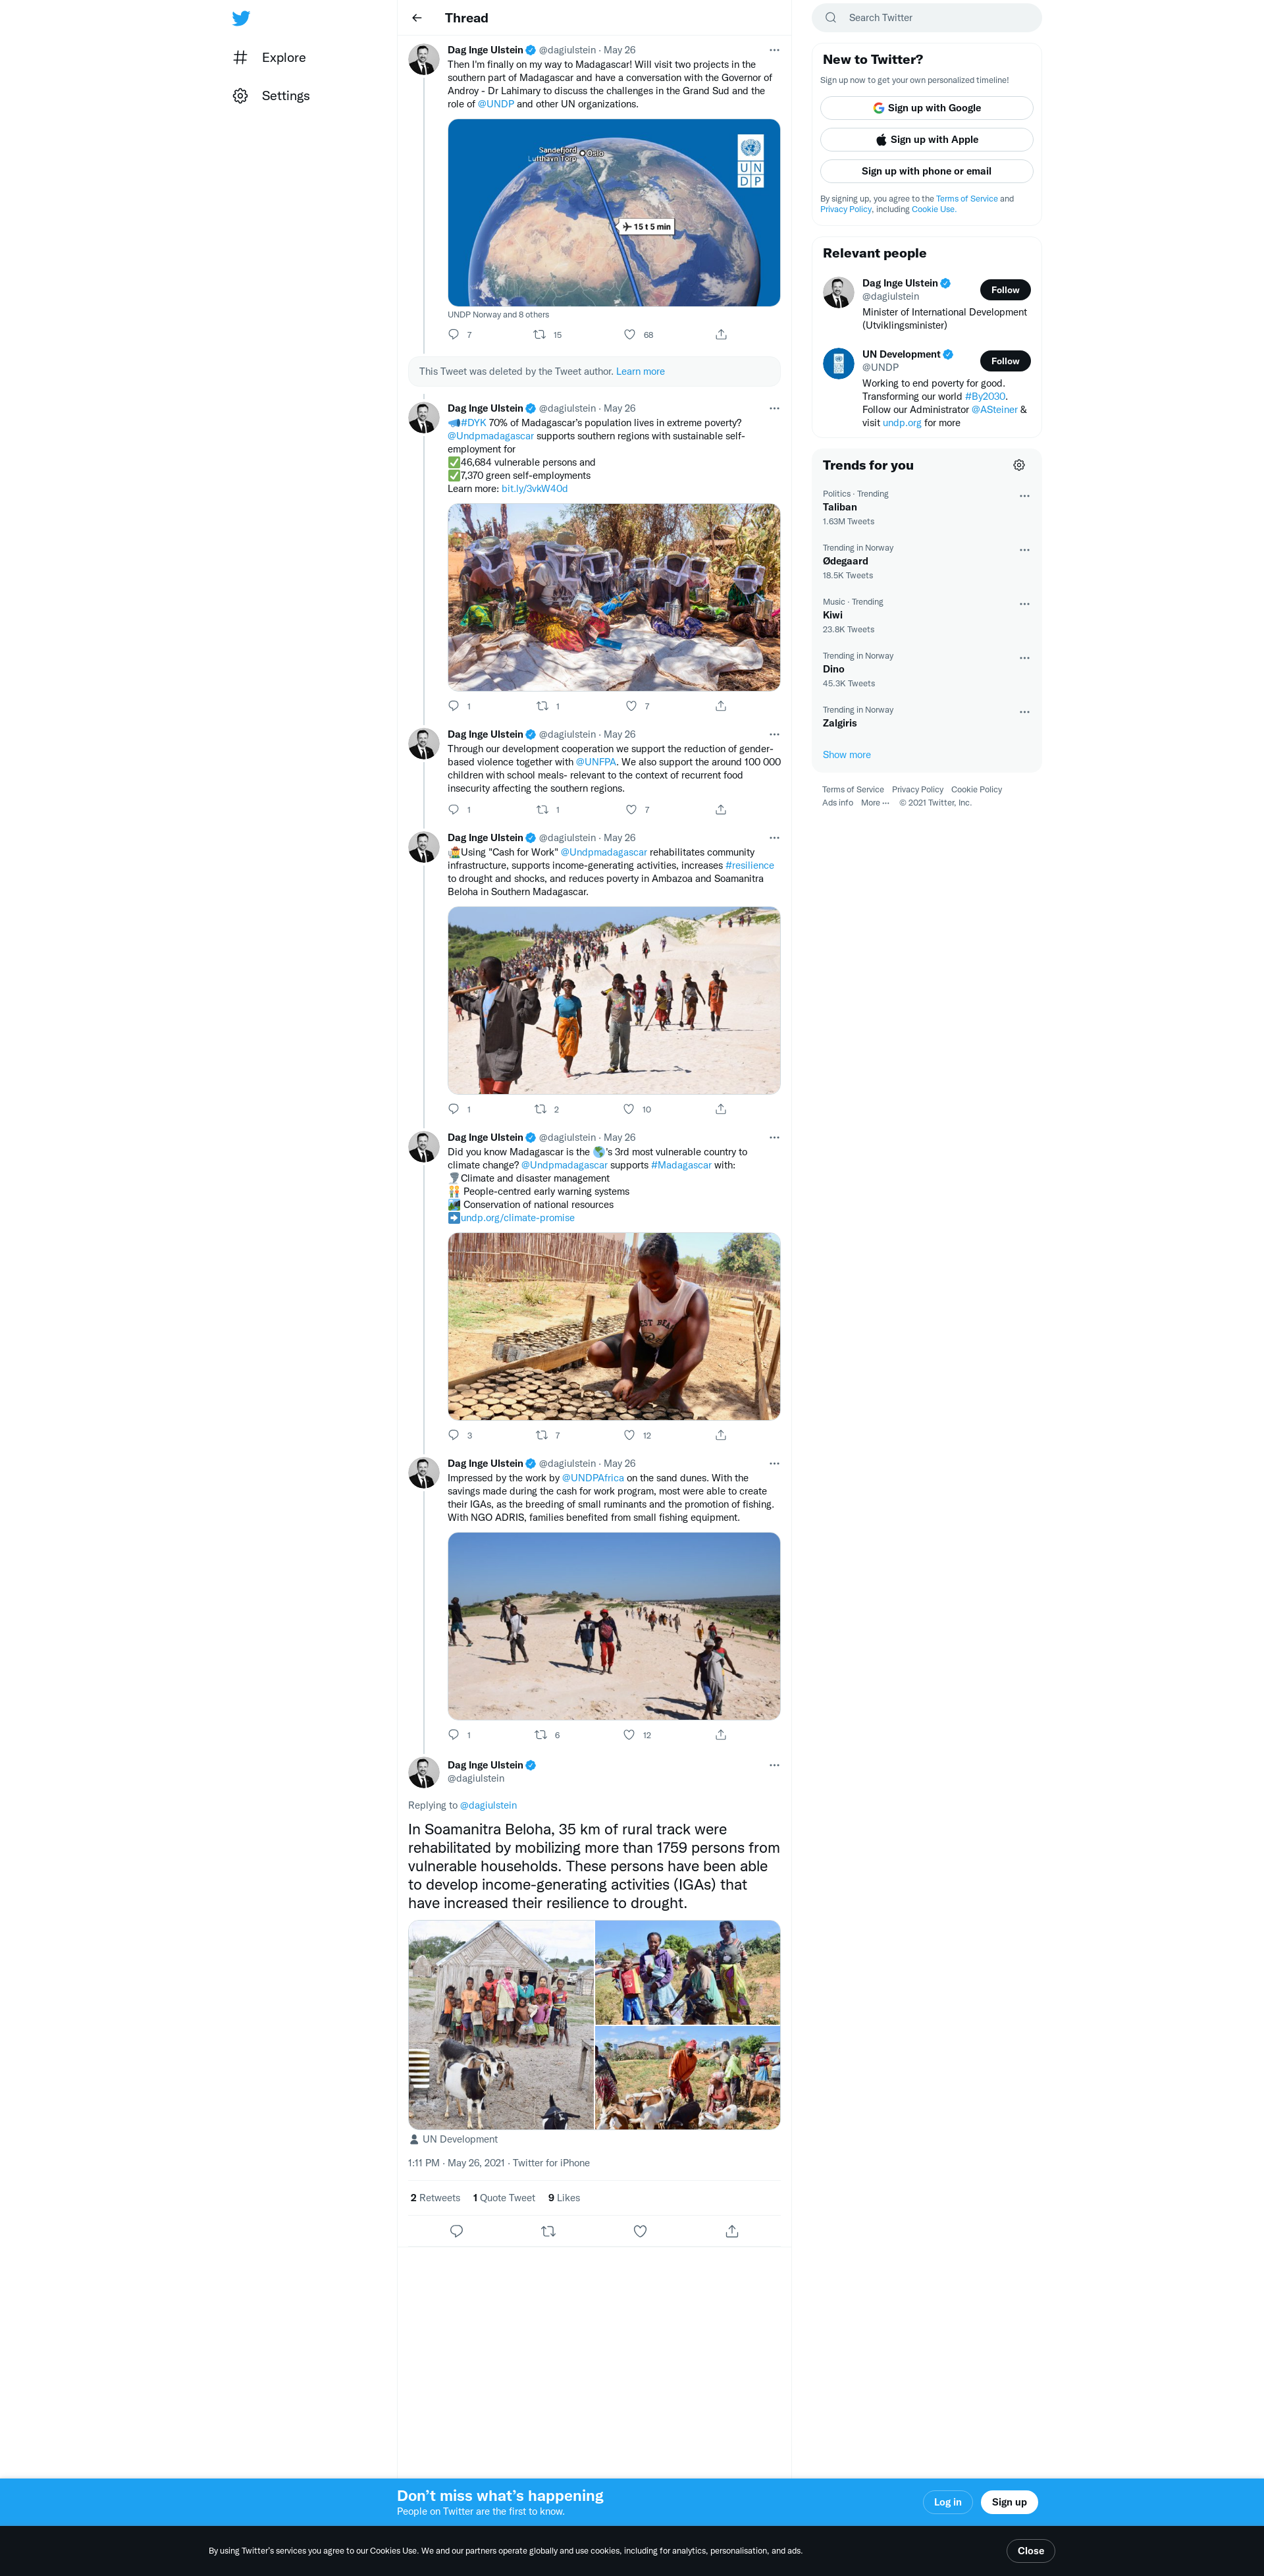Go back using the Thread arrow
This screenshot has width=1264, height=2576.
click(417, 18)
